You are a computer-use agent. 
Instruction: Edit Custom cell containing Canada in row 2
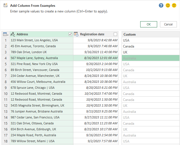(x=150, y=46)
